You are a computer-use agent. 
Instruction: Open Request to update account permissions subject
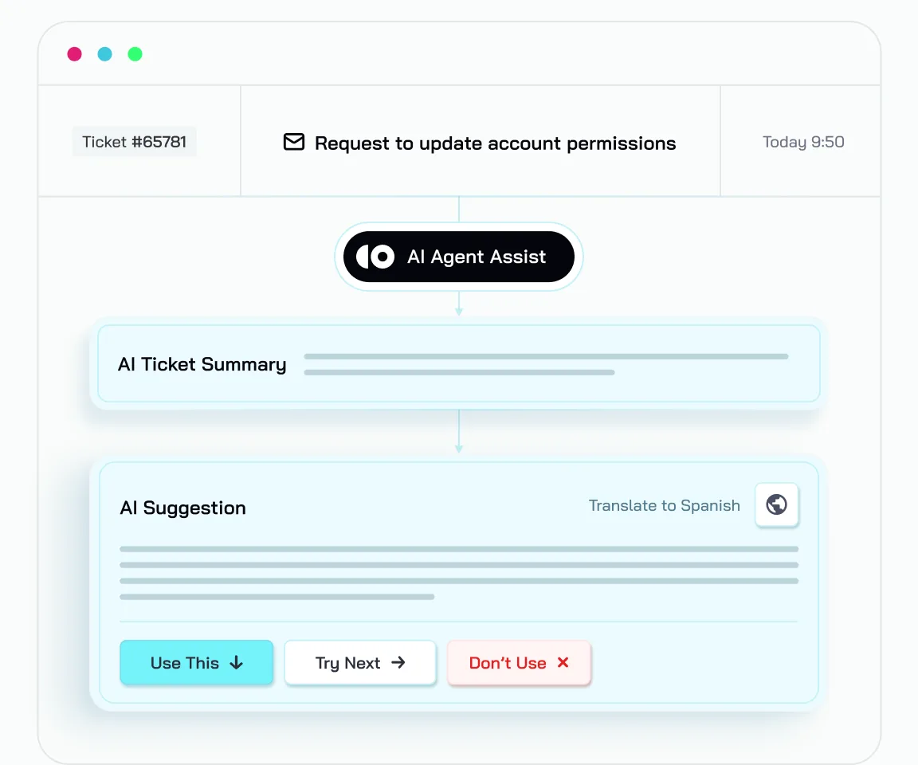coord(496,143)
